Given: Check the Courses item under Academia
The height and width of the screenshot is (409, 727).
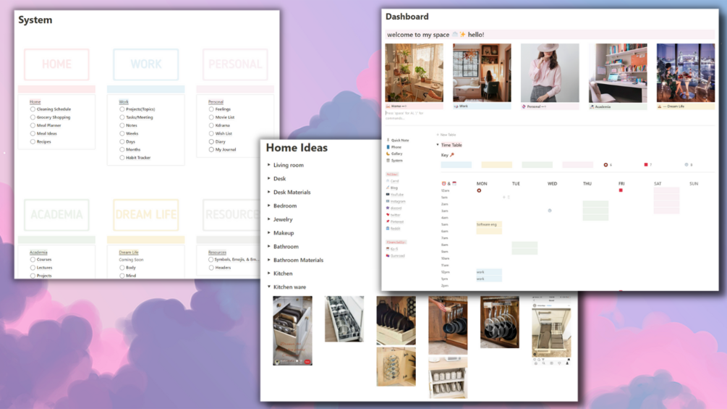Looking at the screenshot, I should pyautogui.click(x=33, y=260).
